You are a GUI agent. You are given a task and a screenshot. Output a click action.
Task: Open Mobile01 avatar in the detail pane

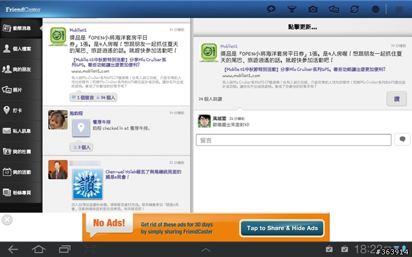209,53
